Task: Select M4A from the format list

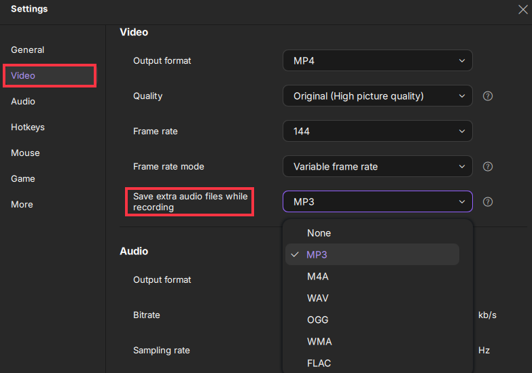Action: click(x=372, y=277)
